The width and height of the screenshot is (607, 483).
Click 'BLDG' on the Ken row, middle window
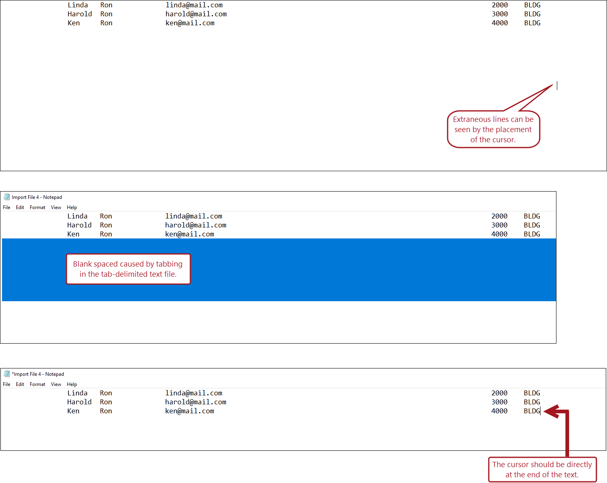click(x=532, y=234)
